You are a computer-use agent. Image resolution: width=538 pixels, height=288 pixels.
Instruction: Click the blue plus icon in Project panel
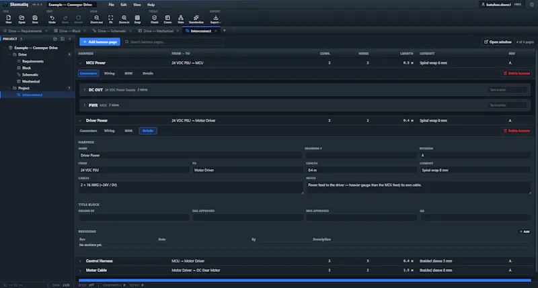point(70,39)
